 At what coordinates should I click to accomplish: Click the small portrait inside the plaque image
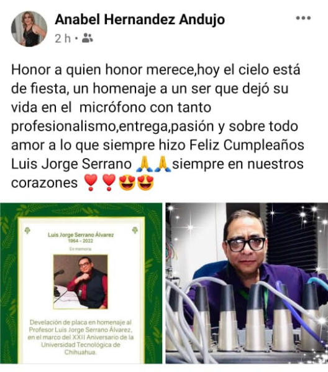click(x=81, y=282)
